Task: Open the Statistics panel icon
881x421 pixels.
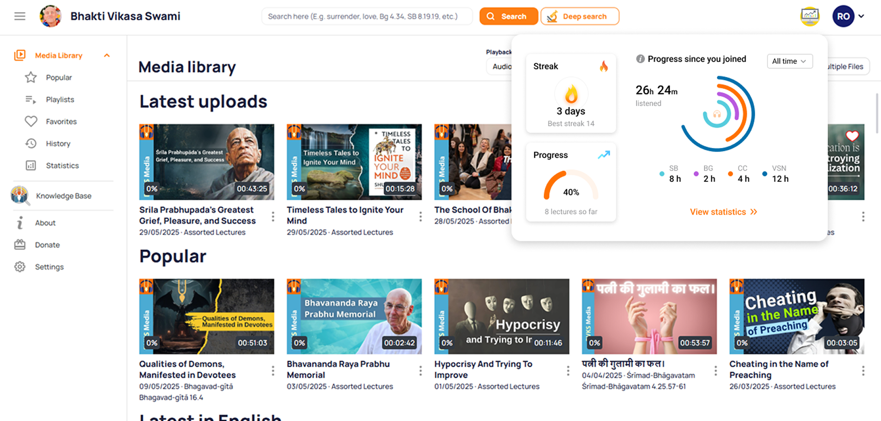Action: tap(30, 166)
